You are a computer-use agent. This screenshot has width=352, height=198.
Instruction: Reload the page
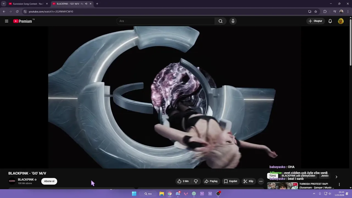tap(17, 12)
